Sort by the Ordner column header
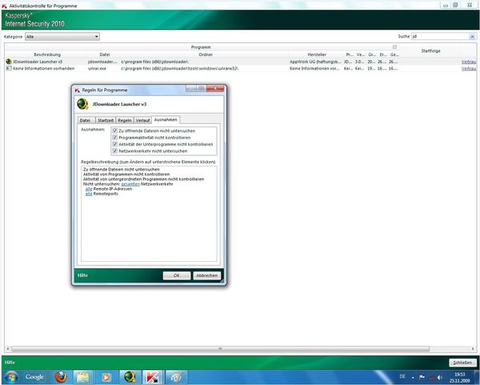This screenshot has height=385, width=480. 206,54
